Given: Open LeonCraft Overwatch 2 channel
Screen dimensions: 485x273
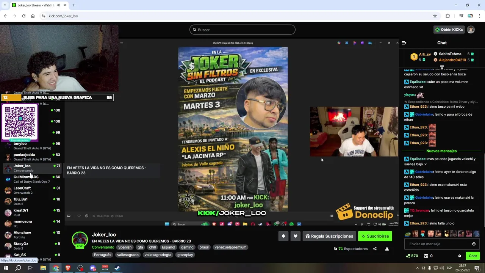Looking at the screenshot, I should tap(32, 190).
